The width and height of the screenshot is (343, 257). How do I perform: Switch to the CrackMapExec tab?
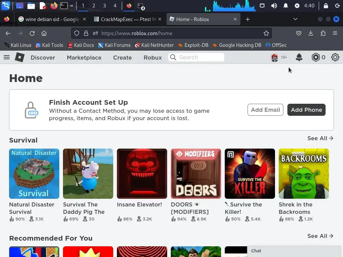tap(127, 19)
